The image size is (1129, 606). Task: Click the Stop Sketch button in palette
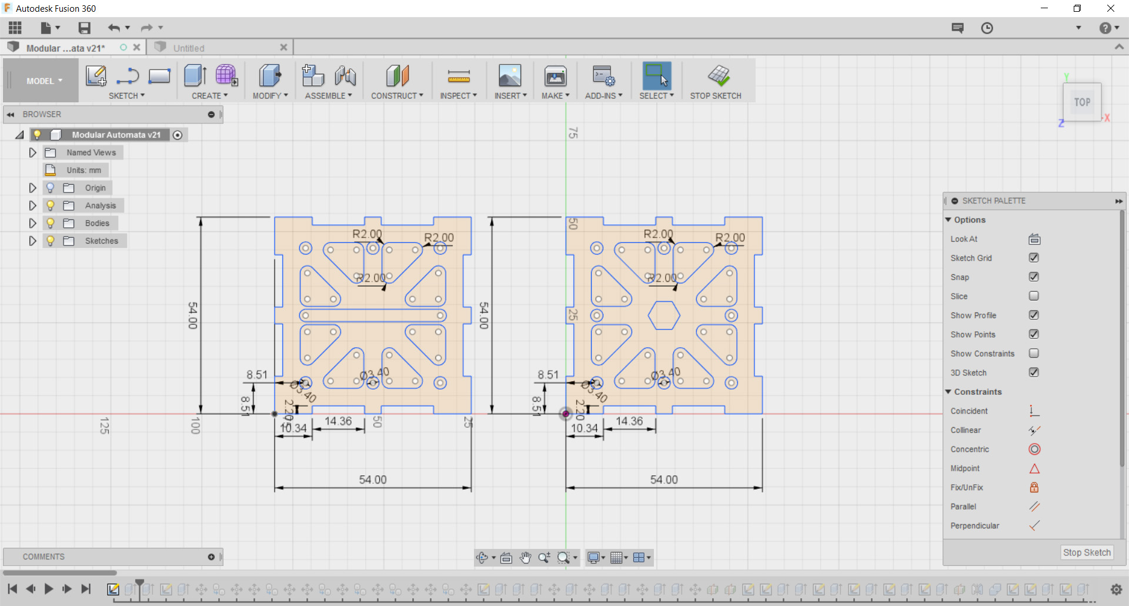[x=1087, y=552]
